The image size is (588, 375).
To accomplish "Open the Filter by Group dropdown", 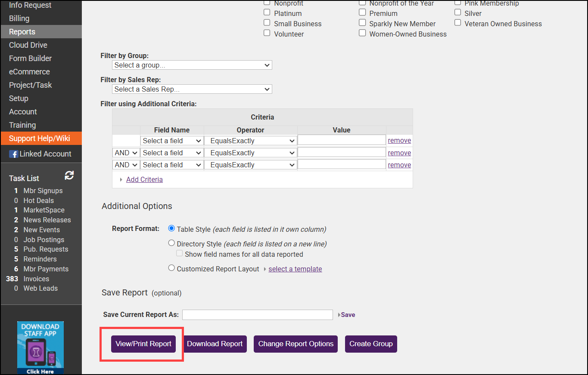I will tap(192, 65).
